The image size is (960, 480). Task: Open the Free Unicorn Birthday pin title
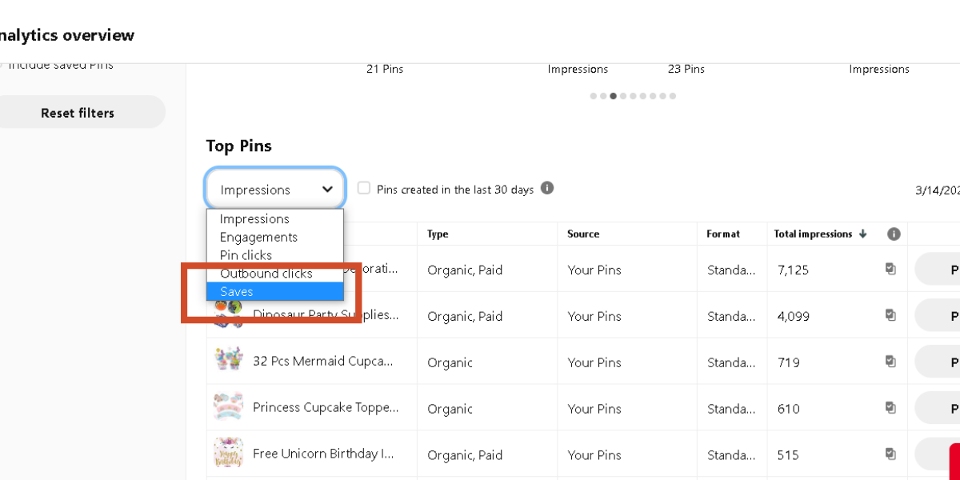[x=323, y=454]
